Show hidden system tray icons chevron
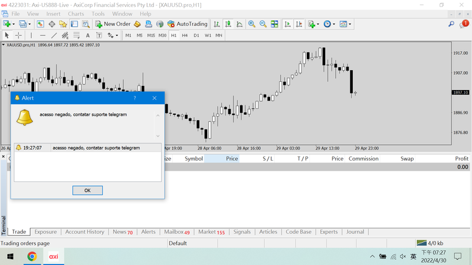472x265 pixels. coord(372,256)
